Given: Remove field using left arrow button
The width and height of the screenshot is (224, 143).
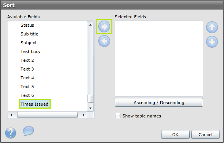Looking at the screenshot, I should (x=104, y=41).
